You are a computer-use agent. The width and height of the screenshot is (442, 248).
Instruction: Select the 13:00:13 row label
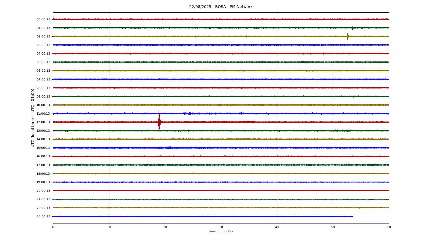coord(43,131)
